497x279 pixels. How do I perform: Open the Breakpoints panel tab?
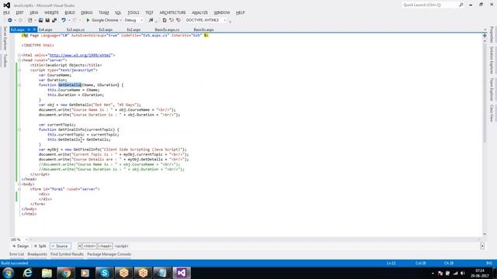(x=37, y=254)
